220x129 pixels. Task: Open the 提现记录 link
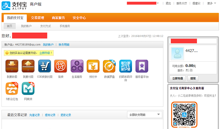50,115
